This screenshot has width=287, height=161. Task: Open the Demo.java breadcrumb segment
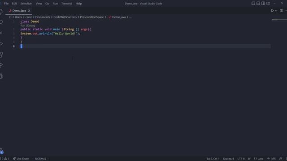click(x=119, y=17)
